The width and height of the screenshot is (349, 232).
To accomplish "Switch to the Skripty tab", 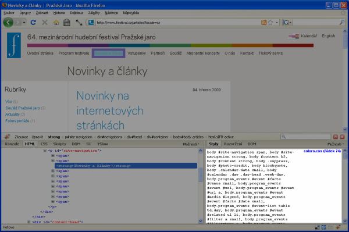I will pyautogui.click(x=60, y=144).
